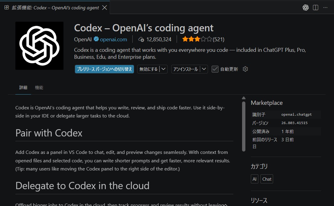Close the Codex extension tab
This screenshot has width=334, height=206.
tap(104, 8)
